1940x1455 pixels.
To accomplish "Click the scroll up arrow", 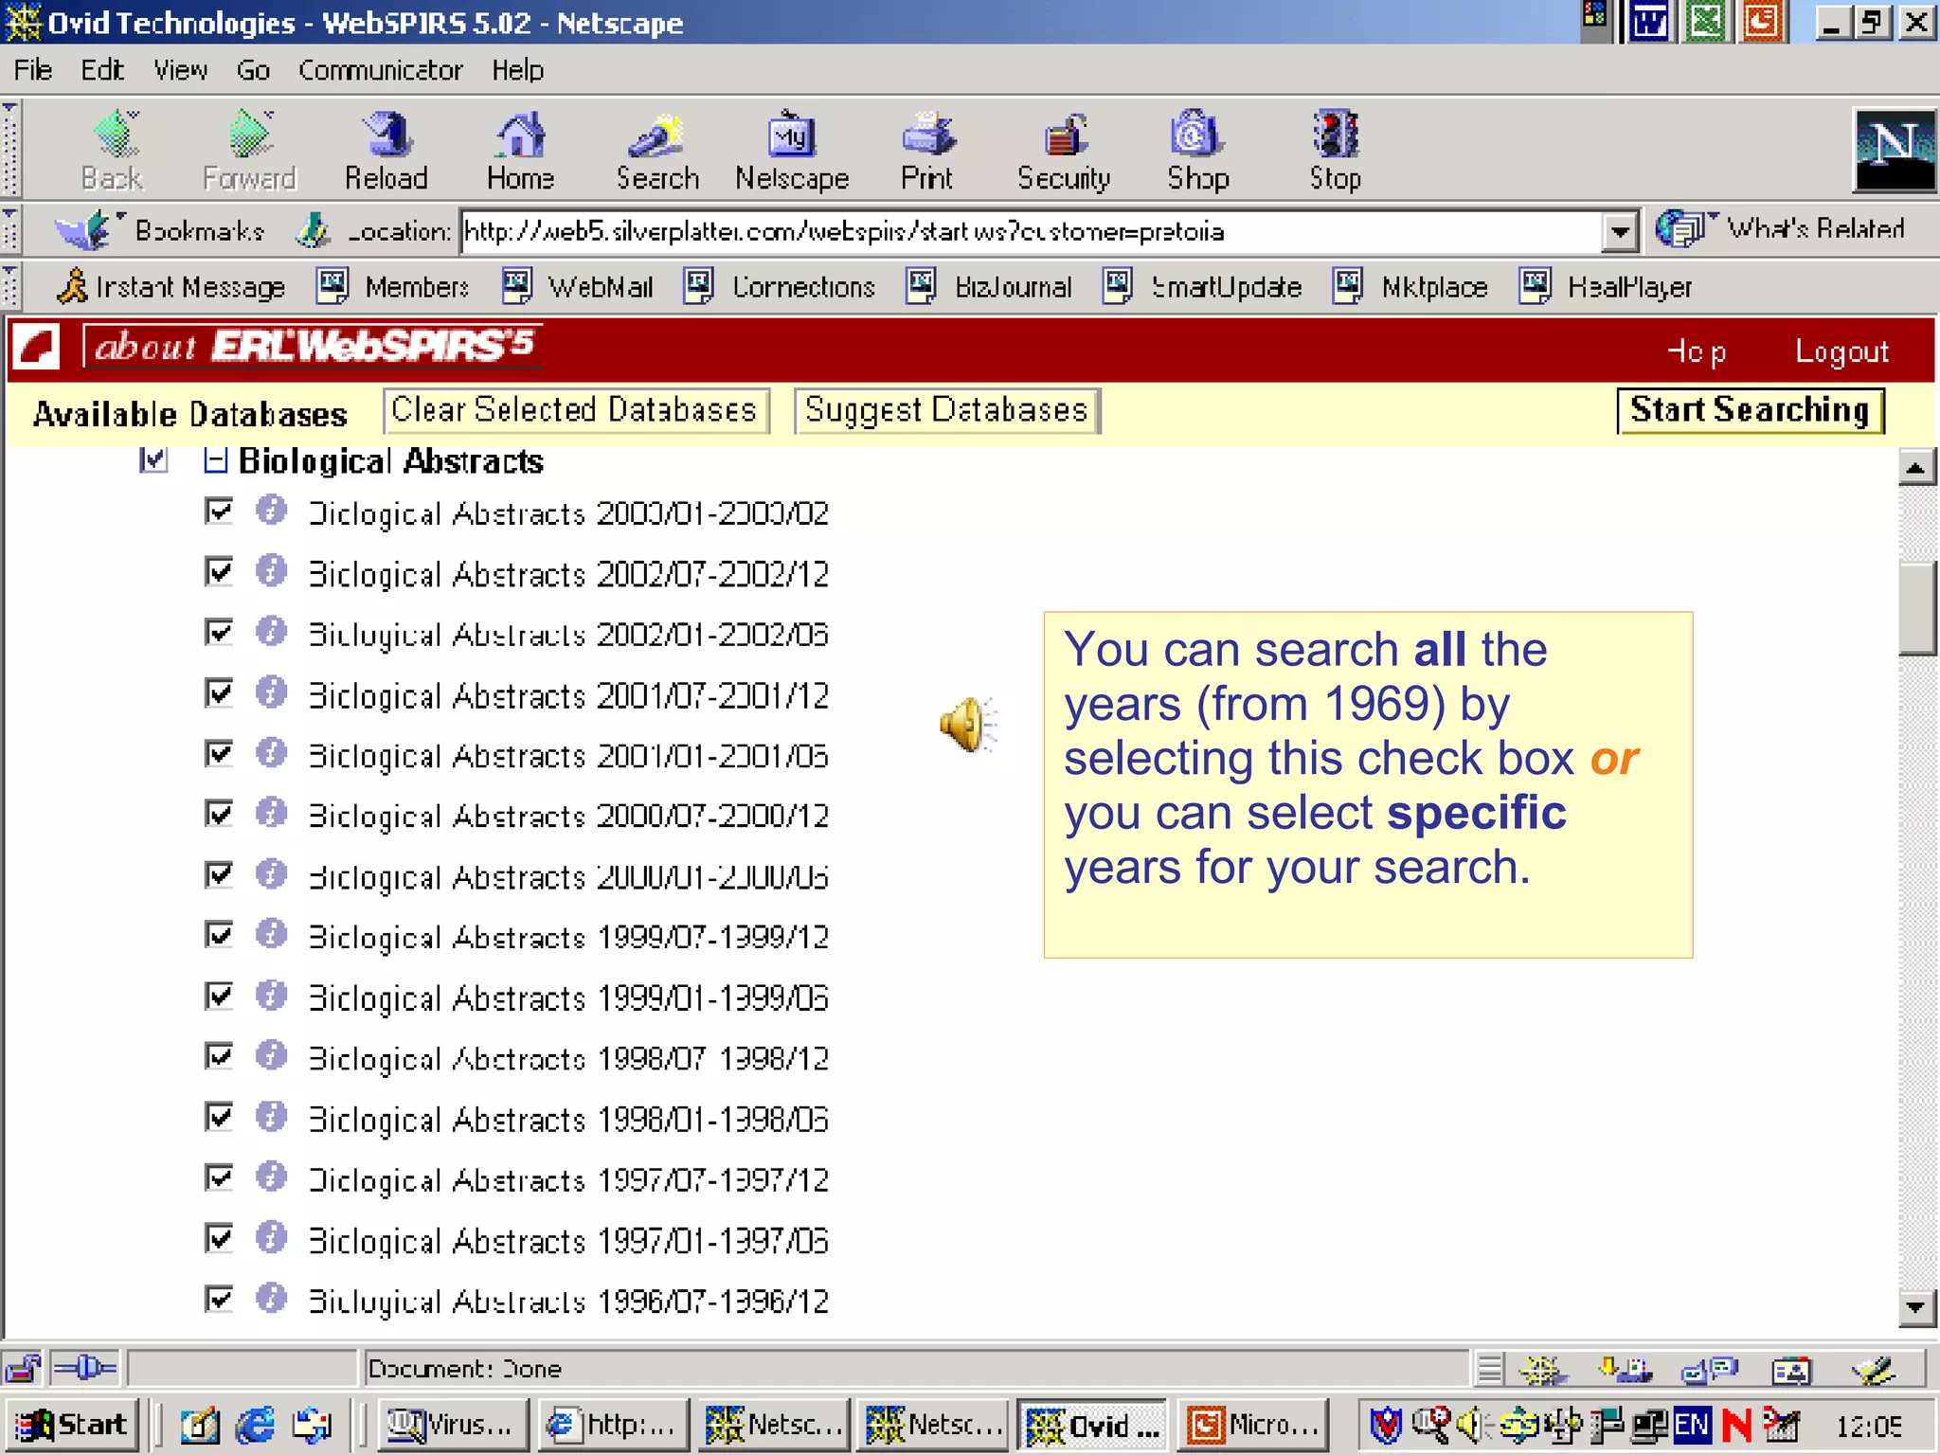I will pos(1916,467).
